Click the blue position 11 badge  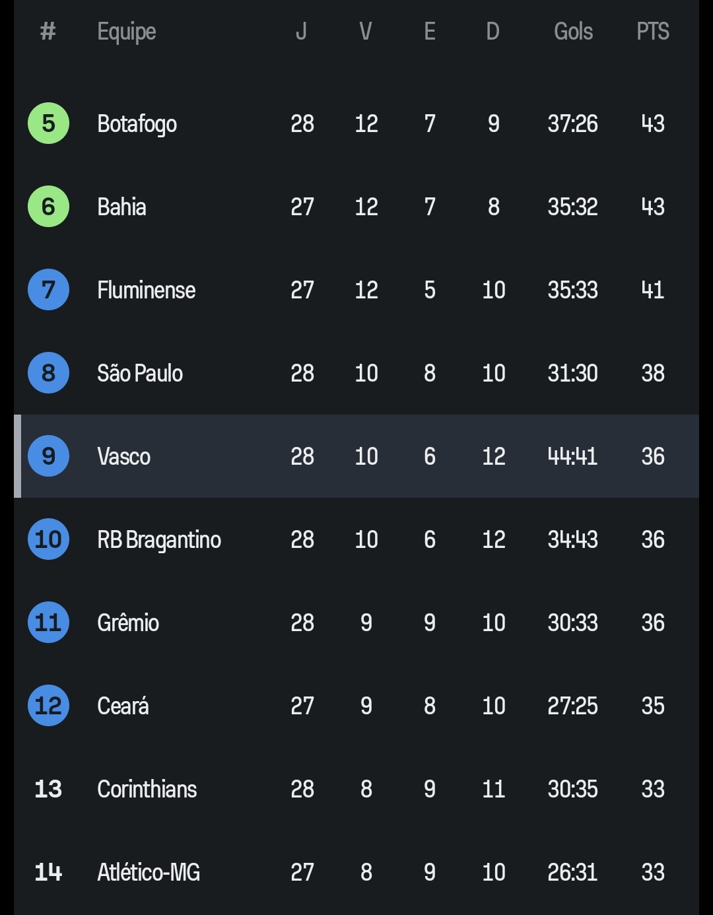coord(48,623)
